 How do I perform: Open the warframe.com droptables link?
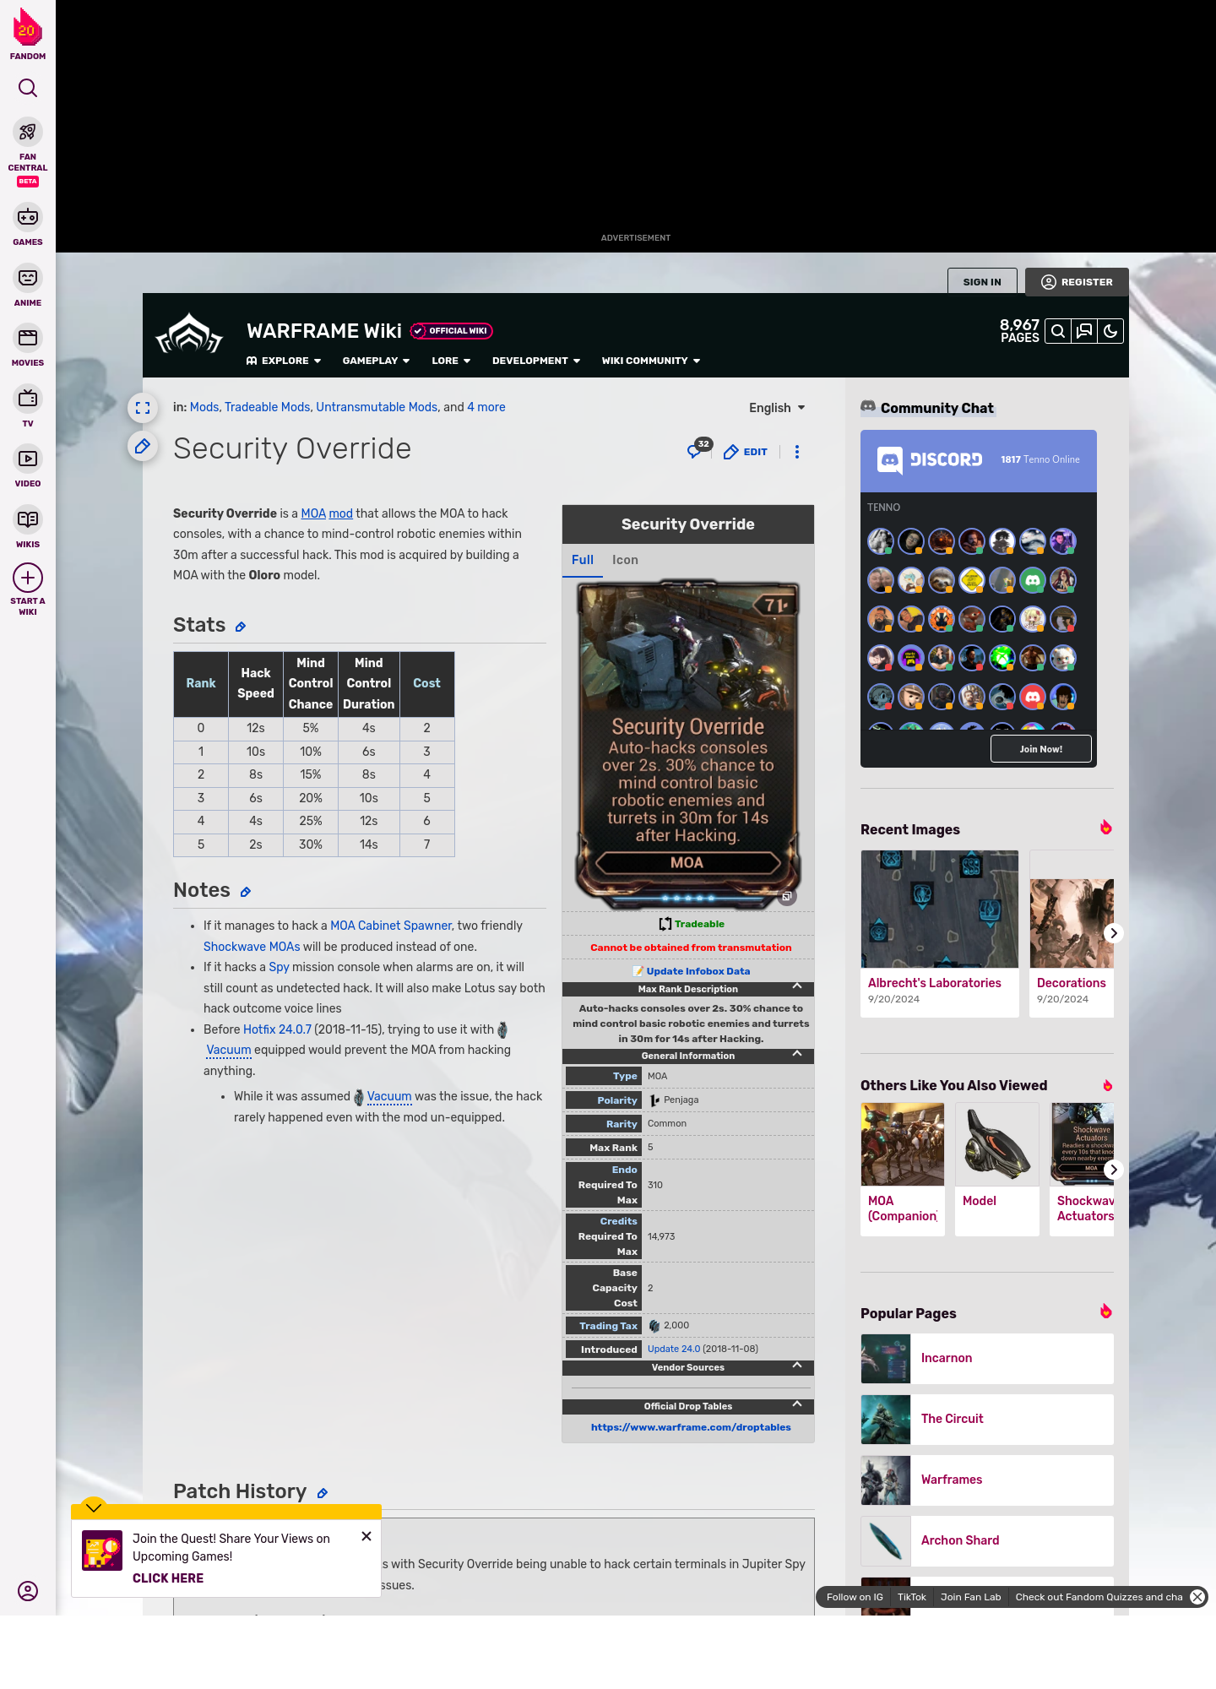click(x=691, y=1427)
